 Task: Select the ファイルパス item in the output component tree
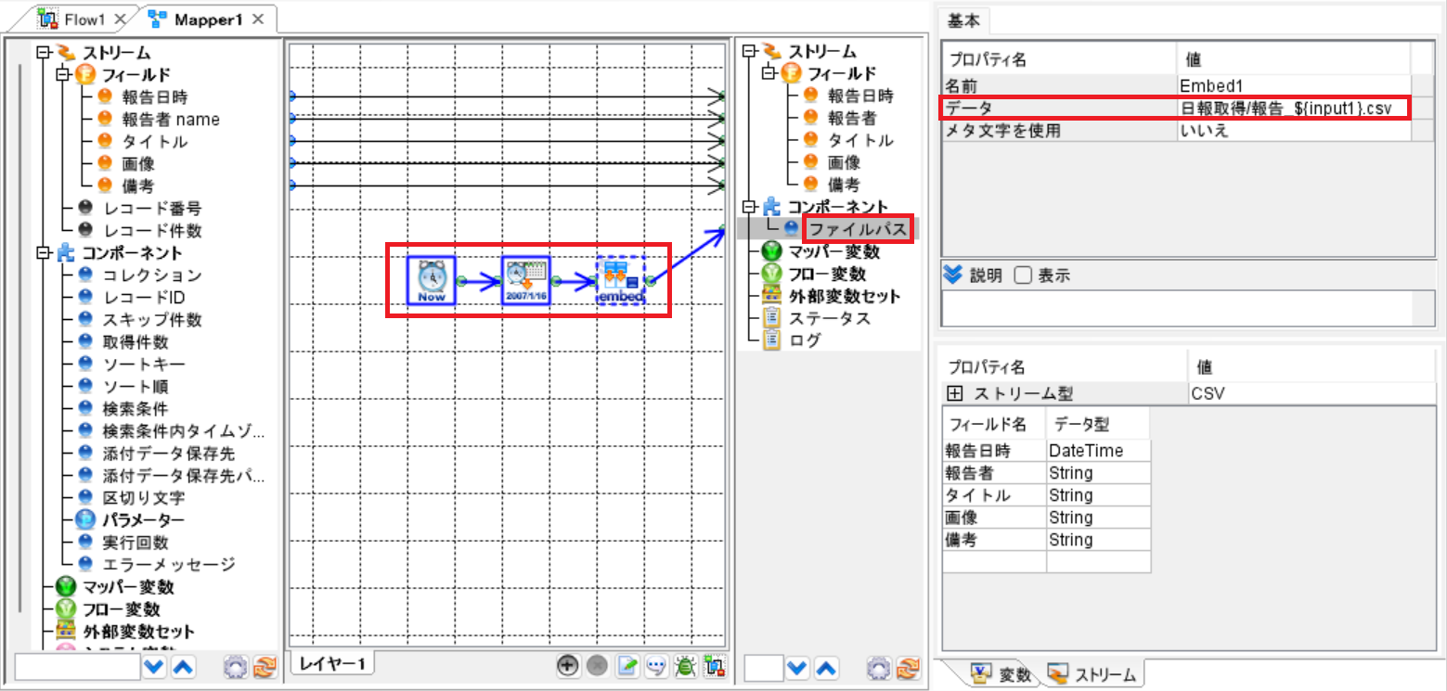[857, 228]
